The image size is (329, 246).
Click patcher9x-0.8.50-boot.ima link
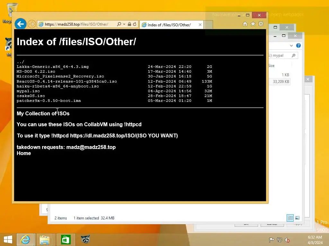point(49,101)
